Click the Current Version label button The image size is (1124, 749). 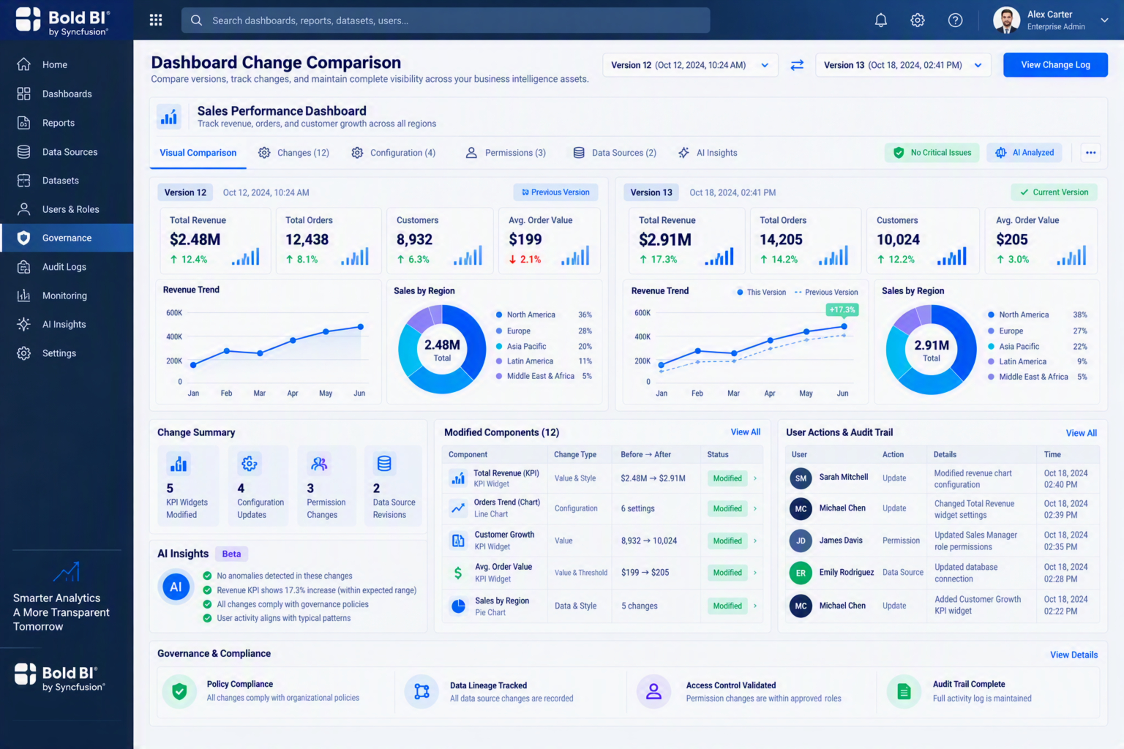1054,192
